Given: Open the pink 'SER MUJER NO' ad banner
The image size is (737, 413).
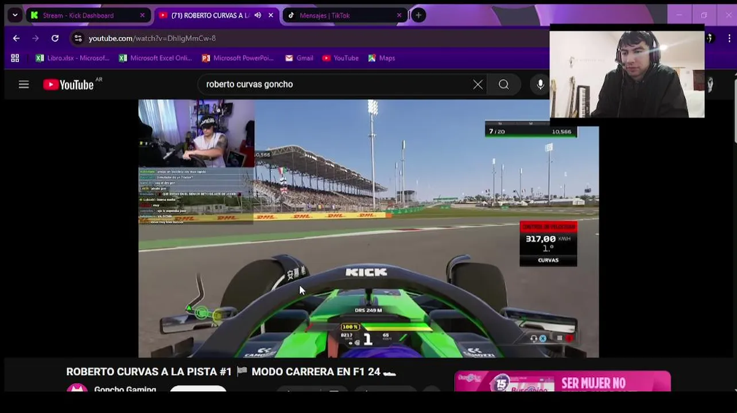Looking at the screenshot, I should (x=563, y=382).
